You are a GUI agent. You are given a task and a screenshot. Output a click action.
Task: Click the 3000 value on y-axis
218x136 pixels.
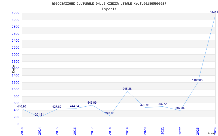[x=16, y=20]
